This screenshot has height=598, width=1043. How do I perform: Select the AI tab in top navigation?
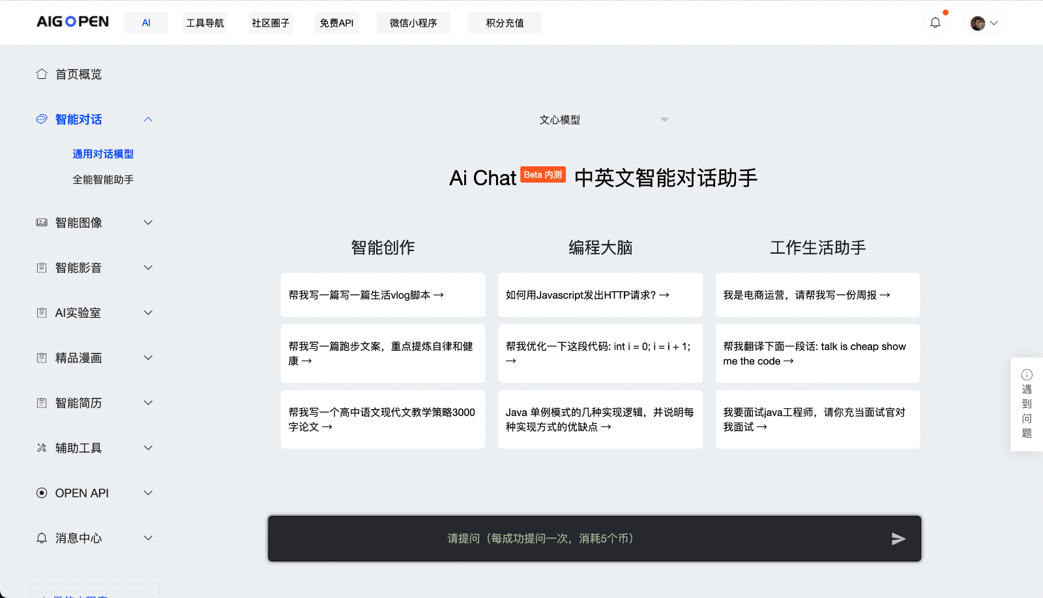[146, 22]
